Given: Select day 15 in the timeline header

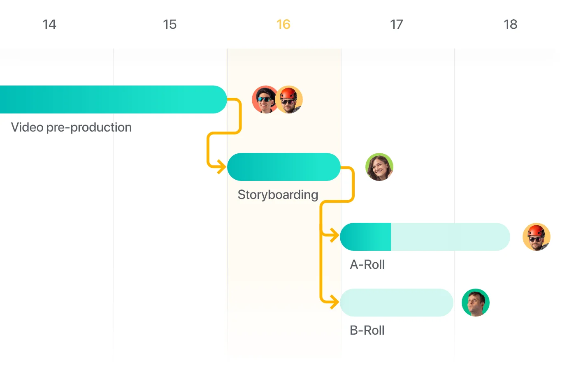Looking at the screenshot, I should (170, 24).
